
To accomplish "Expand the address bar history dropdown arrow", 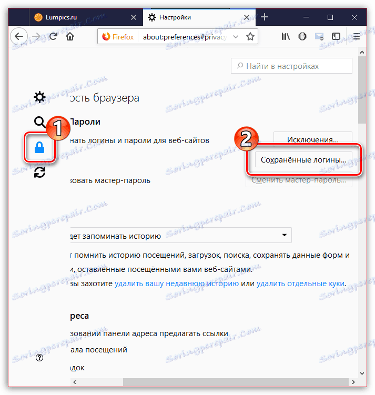I will coord(236,37).
